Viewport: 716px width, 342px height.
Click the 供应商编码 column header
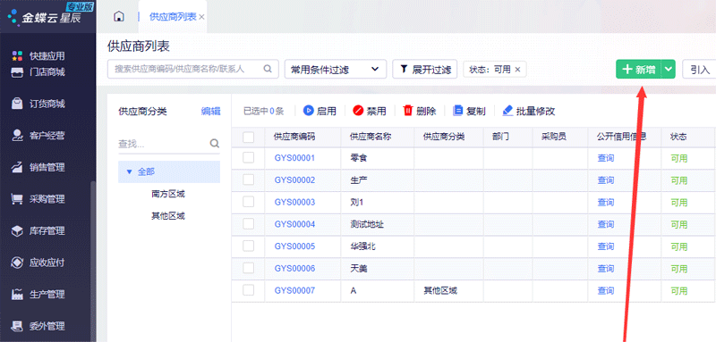(303, 137)
